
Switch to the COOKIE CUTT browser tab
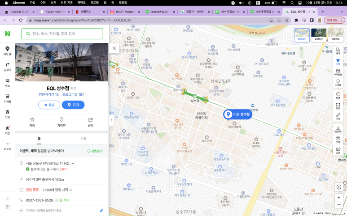19,12
